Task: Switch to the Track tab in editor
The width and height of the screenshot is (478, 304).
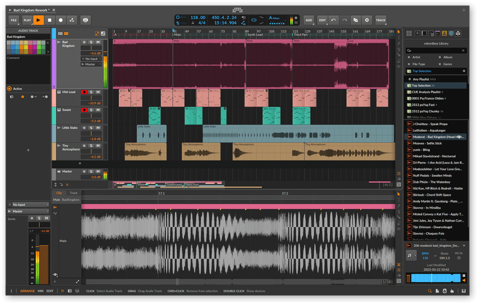Action: [x=74, y=193]
